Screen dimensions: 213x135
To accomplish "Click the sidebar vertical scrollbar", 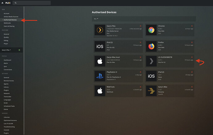I will click(x=24, y=70).
